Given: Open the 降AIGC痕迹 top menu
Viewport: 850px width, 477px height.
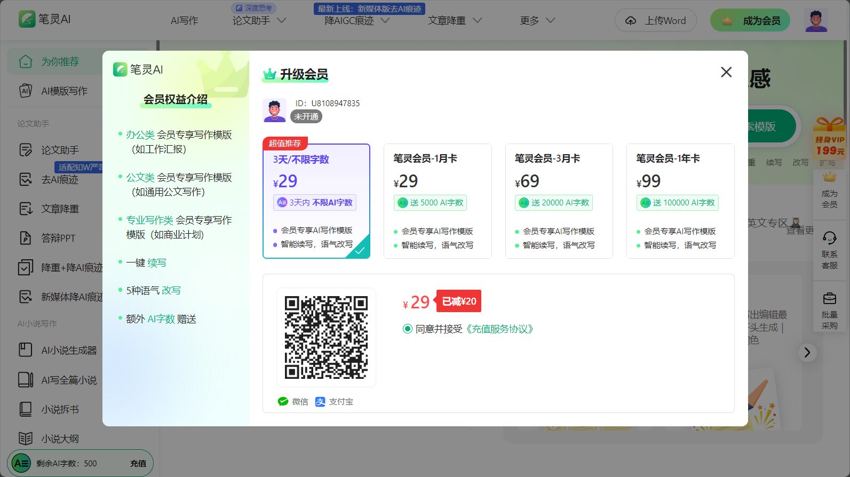Looking at the screenshot, I should [349, 21].
